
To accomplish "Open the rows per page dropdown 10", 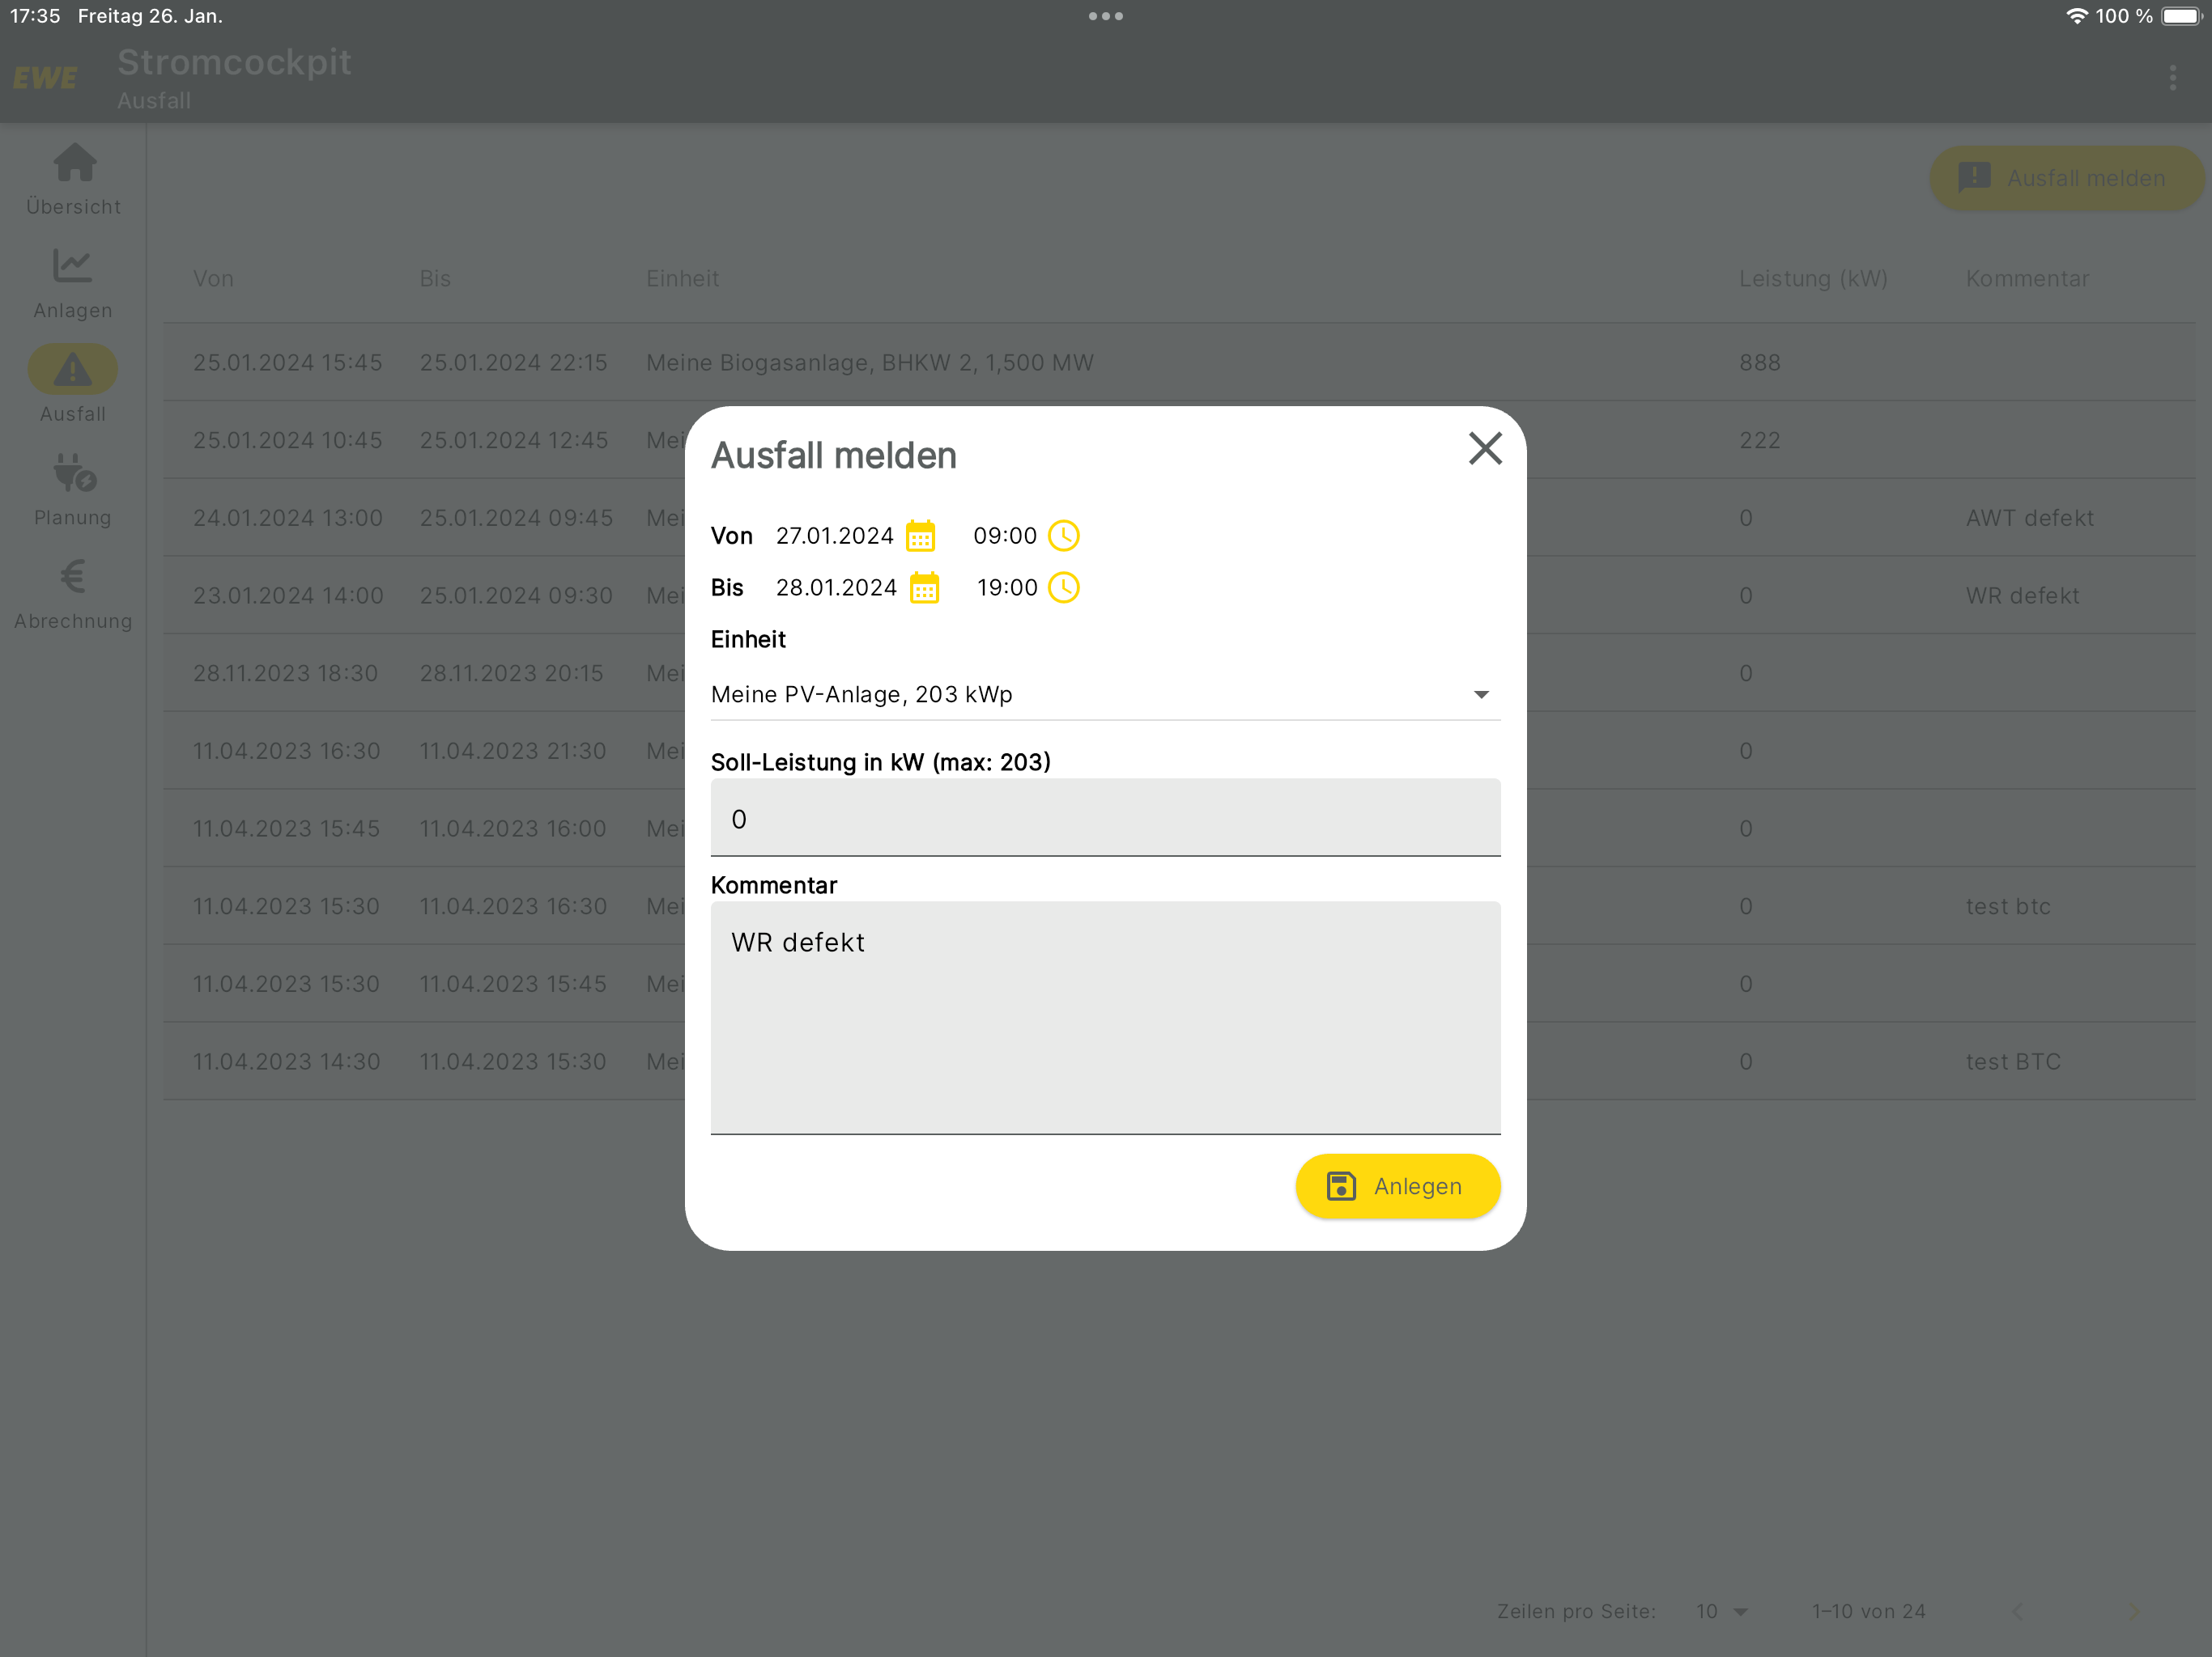I will pos(1721,1611).
